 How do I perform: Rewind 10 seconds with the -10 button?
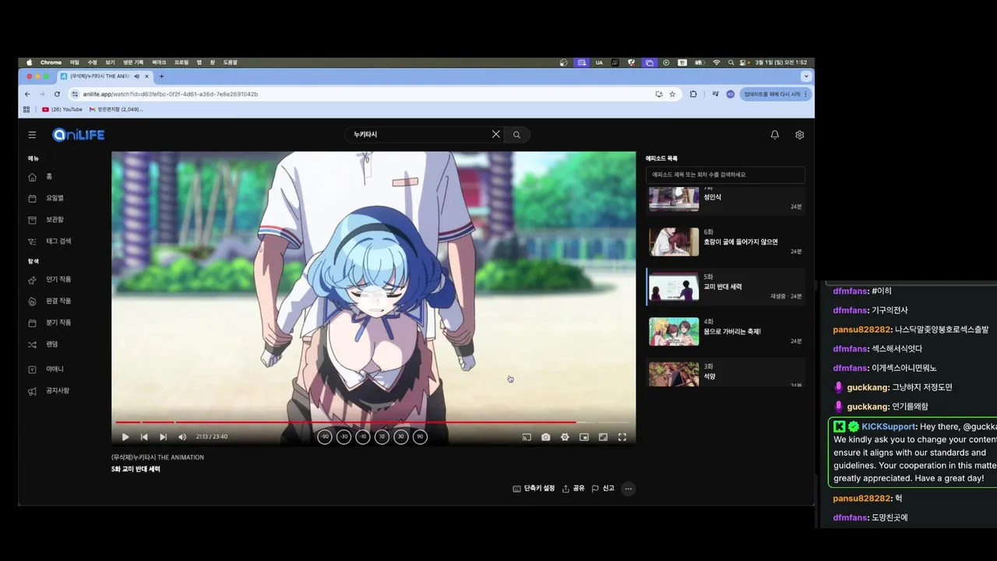[x=362, y=437]
